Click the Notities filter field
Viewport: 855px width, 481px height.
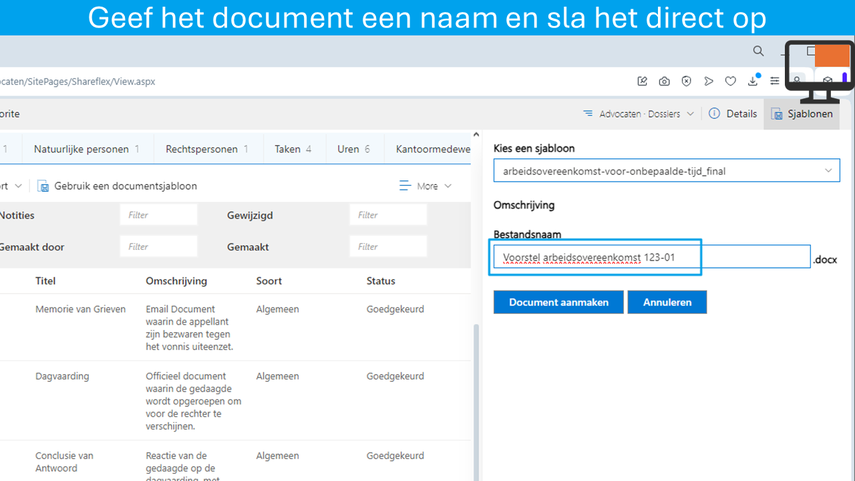[159, 215]
